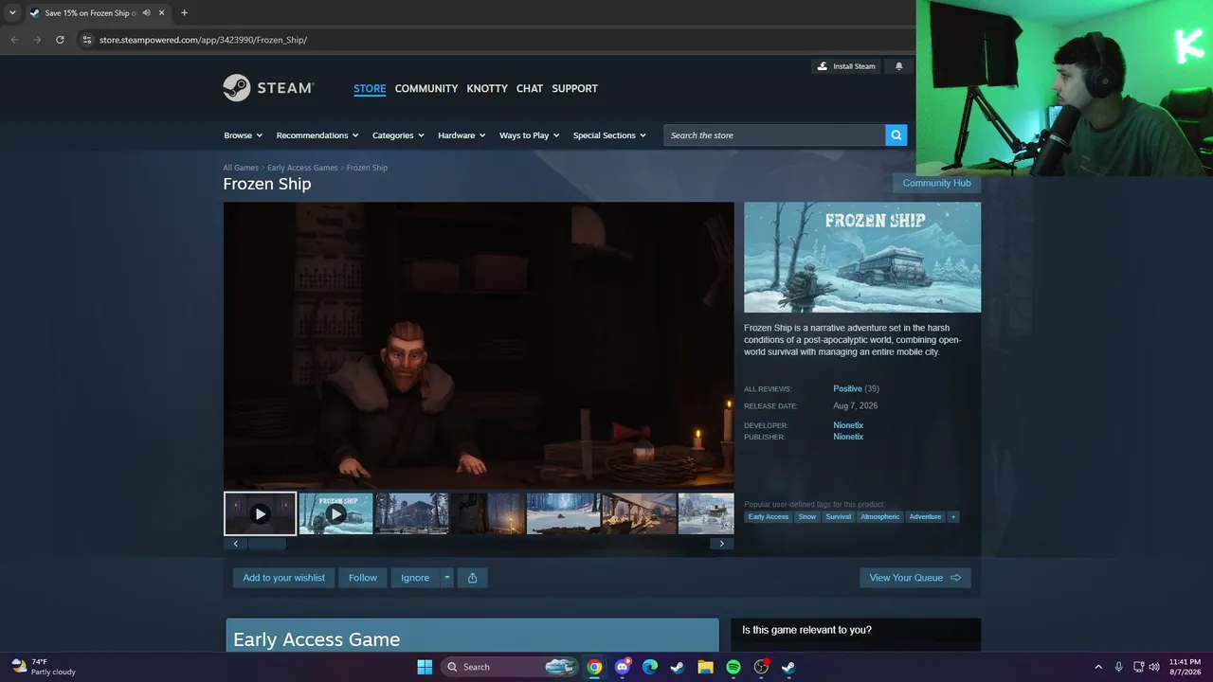This screenshot has width=1213, height=682.
Task: Launch Microsoft Edge from the taskbar
Action: tap(650, 667)
